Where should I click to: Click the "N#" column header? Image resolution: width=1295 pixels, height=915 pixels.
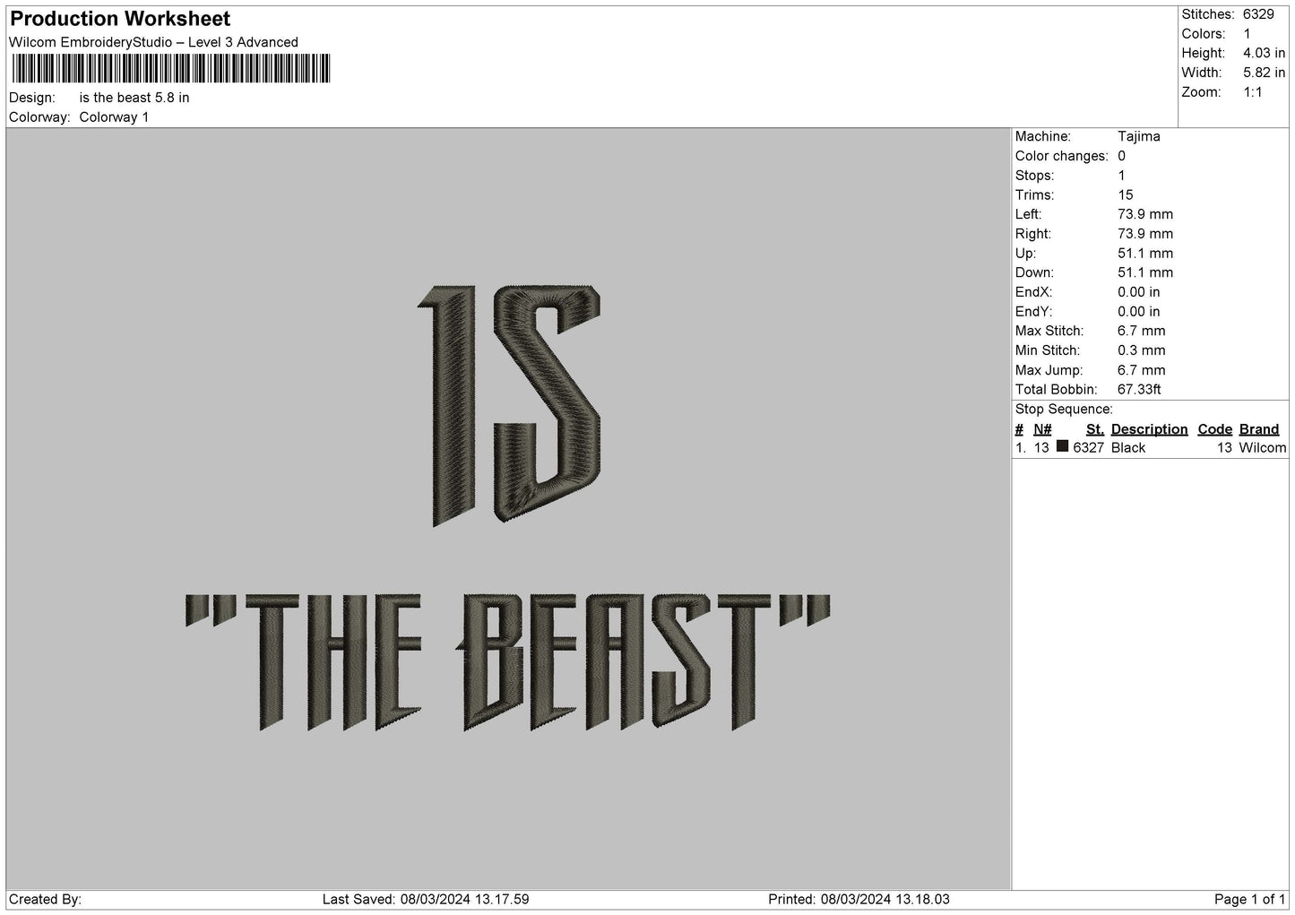pos(1042,429)
